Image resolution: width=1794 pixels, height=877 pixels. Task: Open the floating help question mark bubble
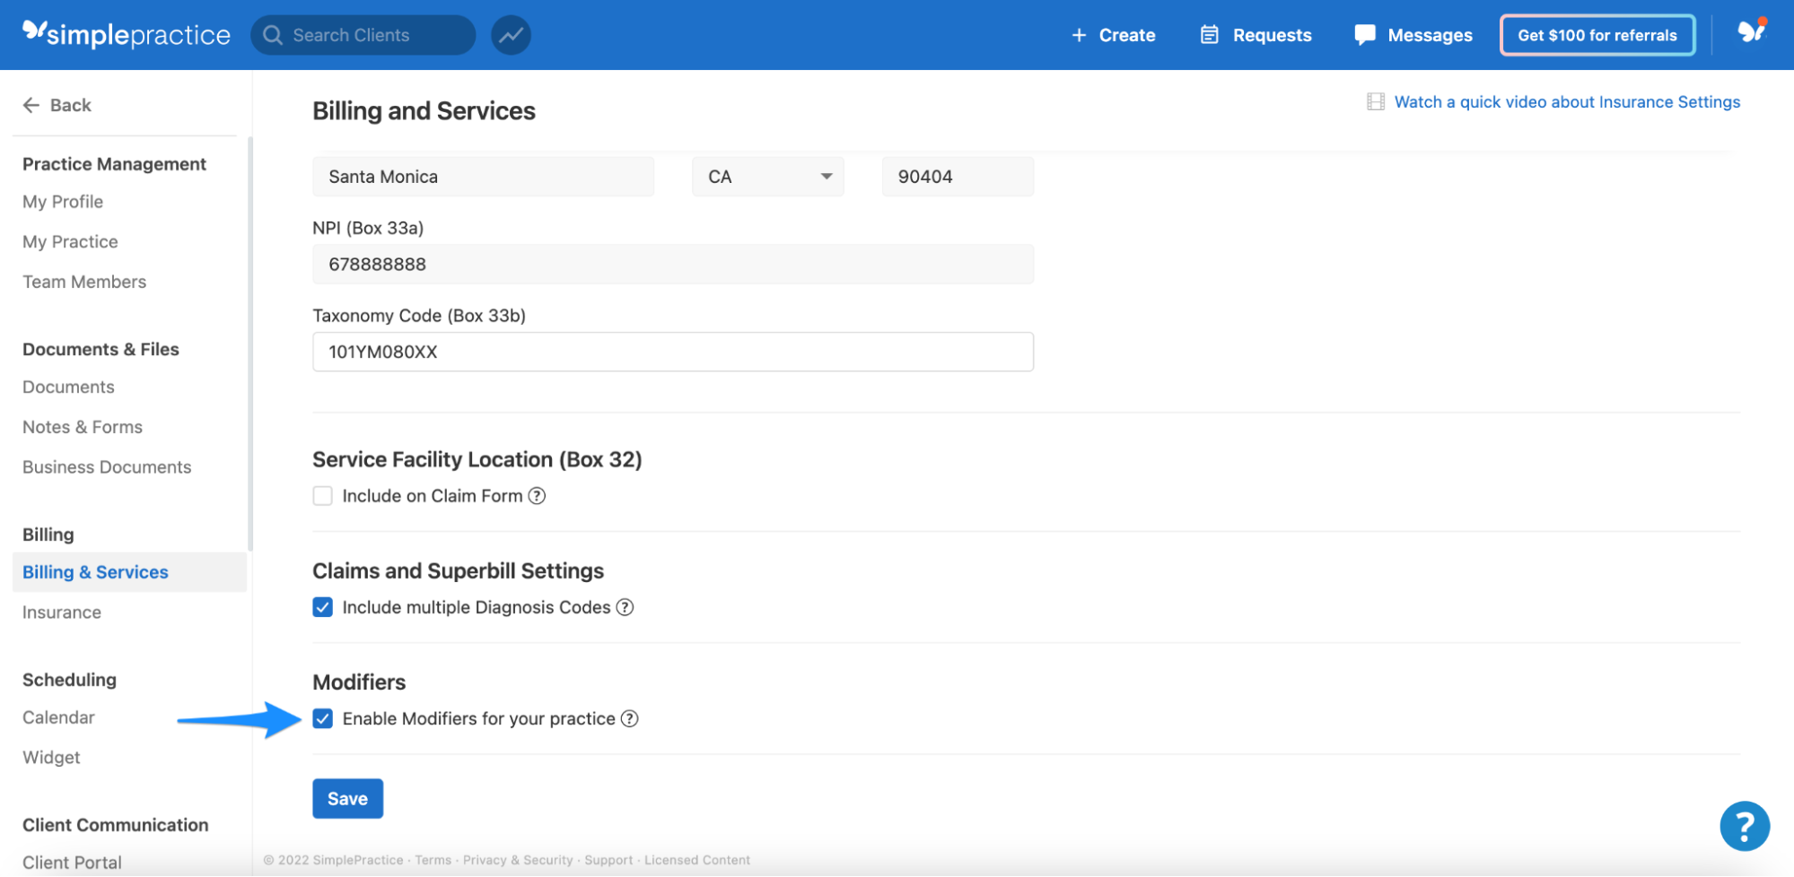1744,826
